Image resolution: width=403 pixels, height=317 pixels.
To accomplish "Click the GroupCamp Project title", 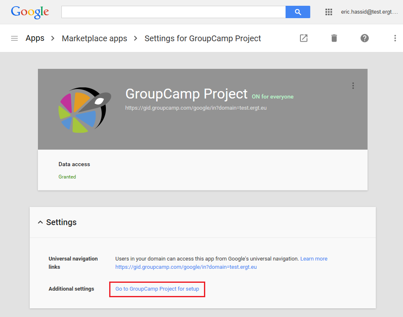I will point(186,94).
